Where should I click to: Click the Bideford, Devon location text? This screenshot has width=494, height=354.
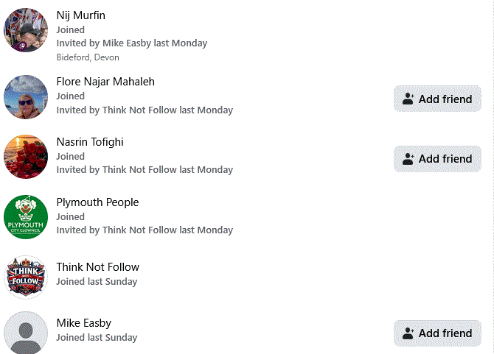(x=88, y=57)
